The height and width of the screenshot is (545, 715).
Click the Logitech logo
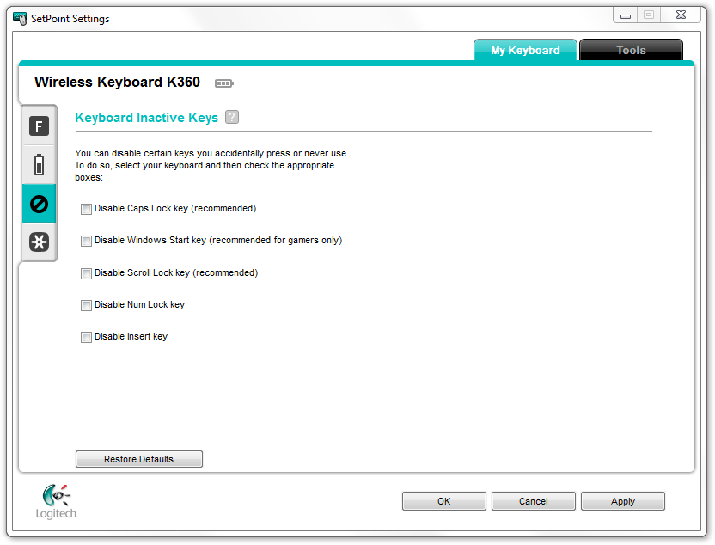click(x=56, y=501)
